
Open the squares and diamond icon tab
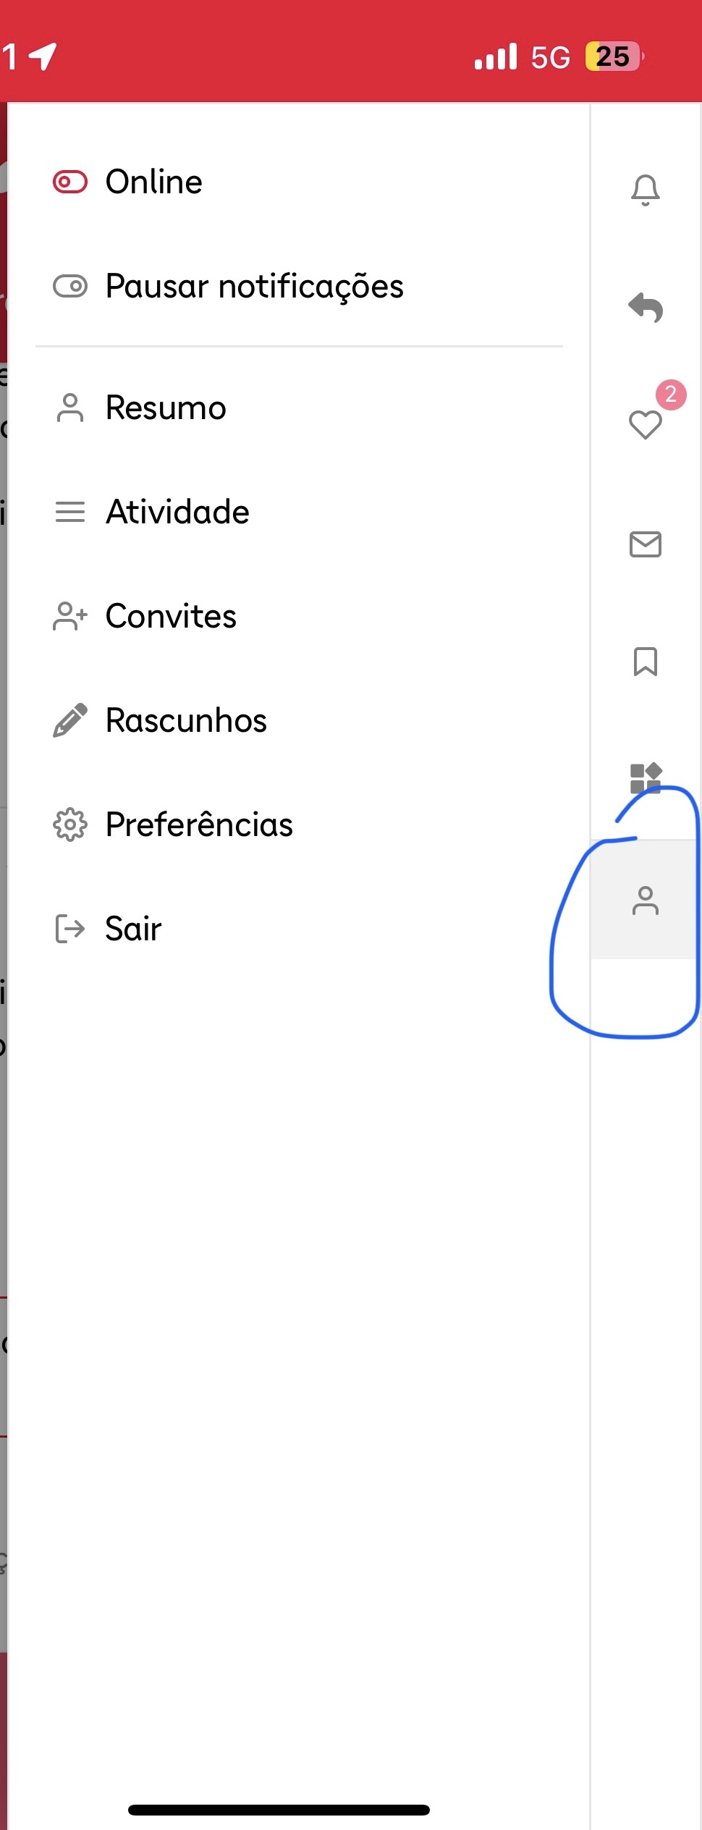click(x=645, y=779)
